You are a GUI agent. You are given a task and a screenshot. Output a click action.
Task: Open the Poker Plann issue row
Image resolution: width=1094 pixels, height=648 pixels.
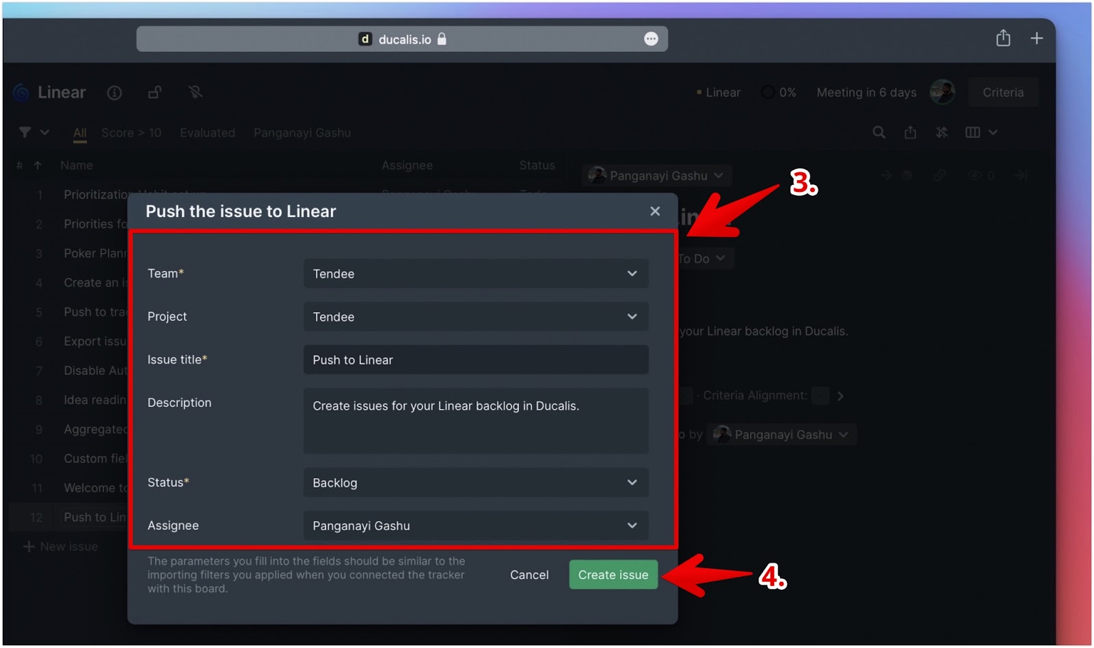click(x=95, y=253)
